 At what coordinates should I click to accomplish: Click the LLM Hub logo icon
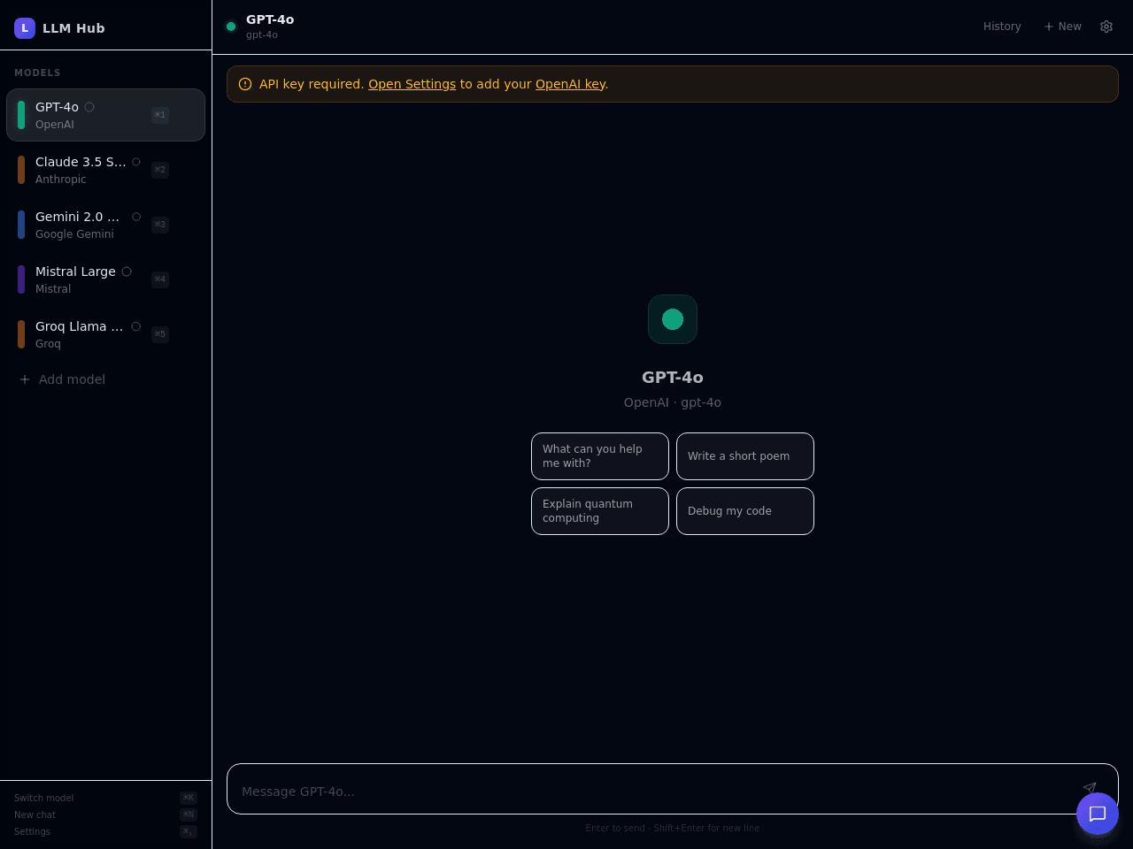[x=25, y=28]
